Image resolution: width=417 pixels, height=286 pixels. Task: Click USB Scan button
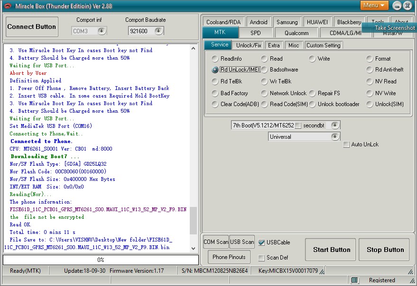click(x=242, y=242)
